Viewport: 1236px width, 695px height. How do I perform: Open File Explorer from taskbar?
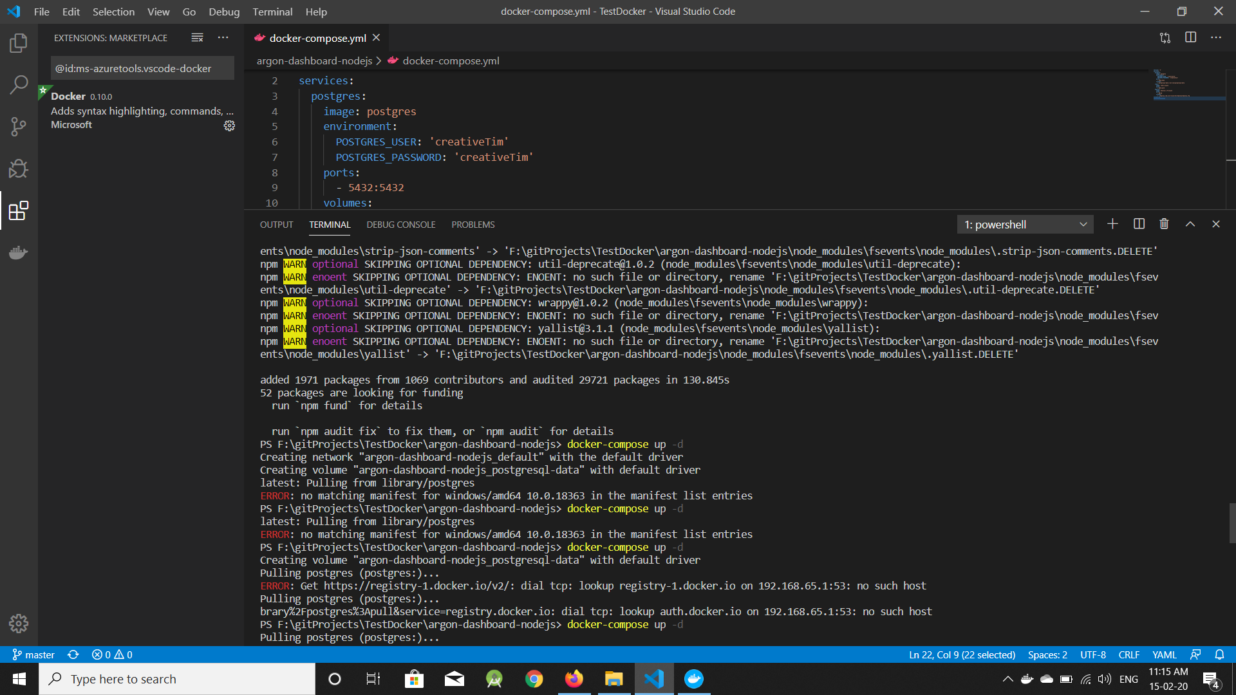tap(613, 679)
